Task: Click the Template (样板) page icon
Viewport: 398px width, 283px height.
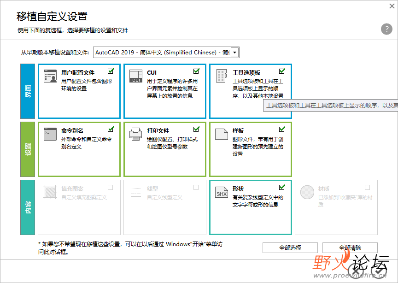Action: (221, 134)
